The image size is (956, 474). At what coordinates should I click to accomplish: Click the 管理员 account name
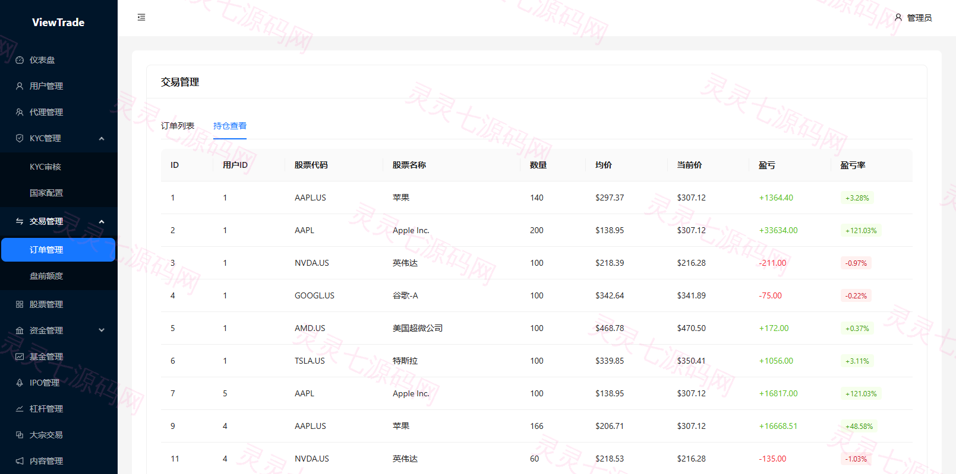(919, 18)
